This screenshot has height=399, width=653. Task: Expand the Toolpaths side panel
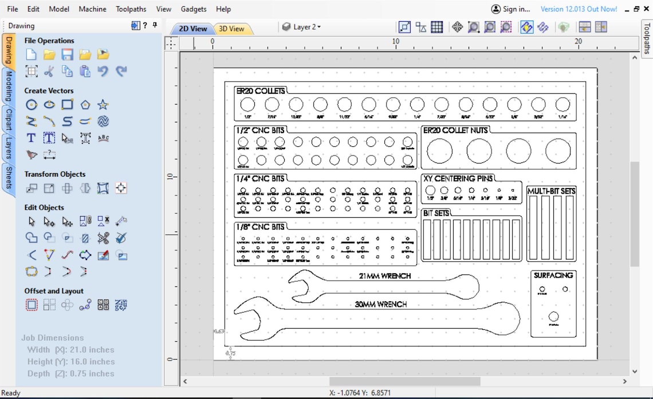(x=647, y=38)
